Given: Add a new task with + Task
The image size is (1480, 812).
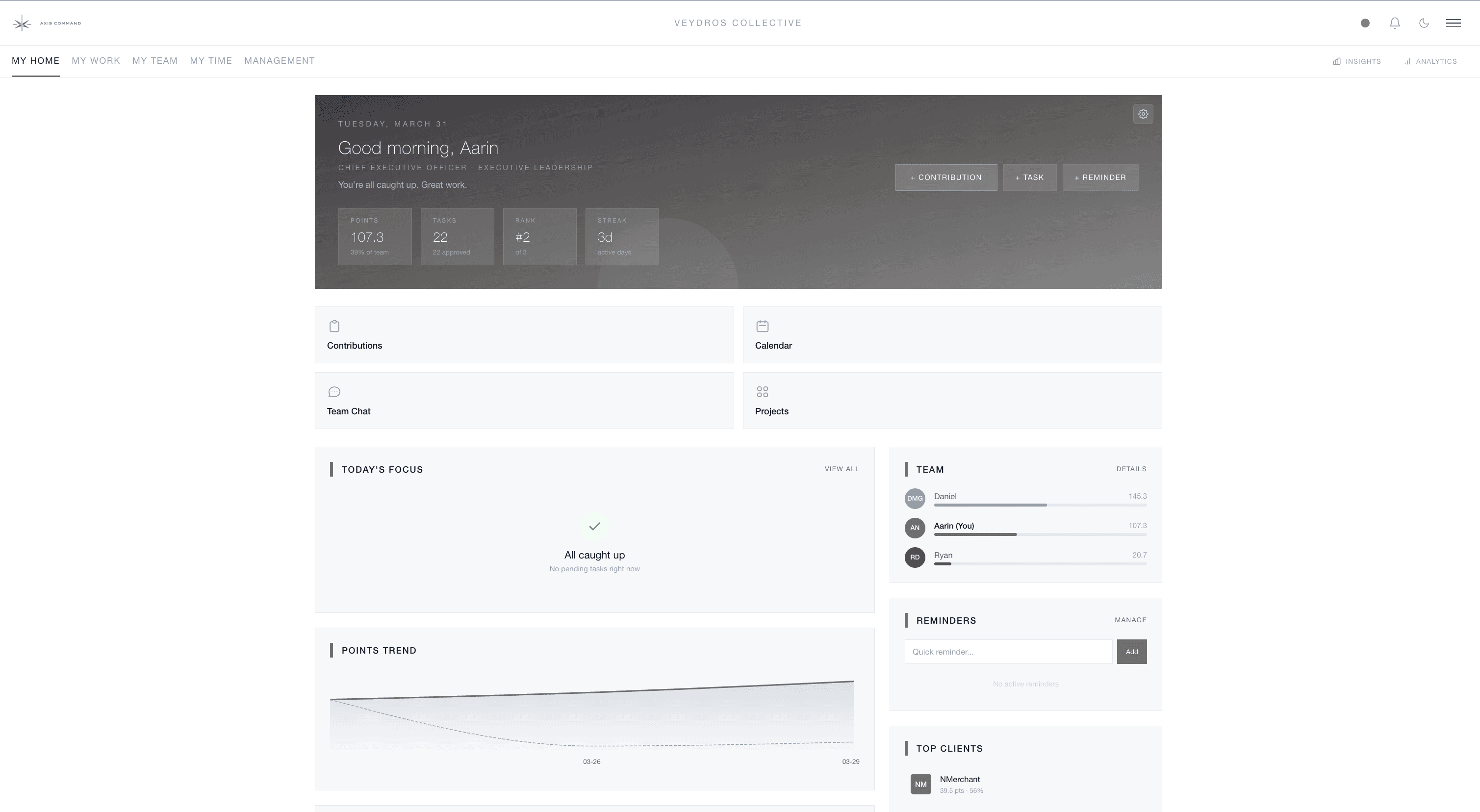Looking at the screenshot, I should (x=1029, y=177).
